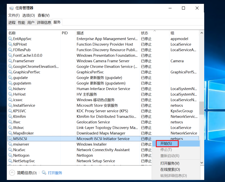
Task: Select 'Function Discovery Provider Host' description
Action: [105, 44]
